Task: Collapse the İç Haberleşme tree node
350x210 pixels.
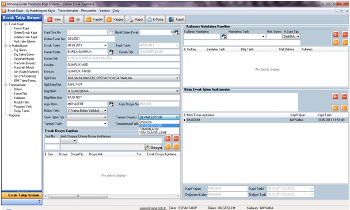Action: [6, 46]
